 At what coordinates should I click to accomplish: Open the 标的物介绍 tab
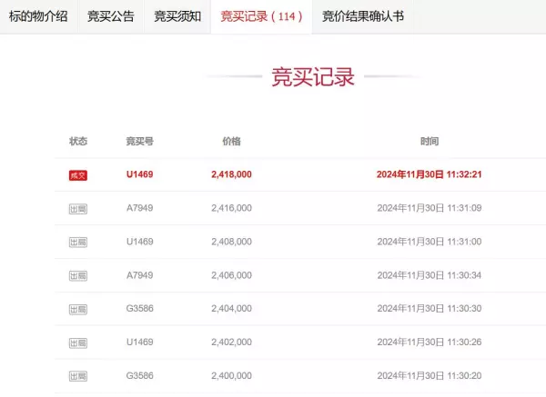tap(38, 16)
